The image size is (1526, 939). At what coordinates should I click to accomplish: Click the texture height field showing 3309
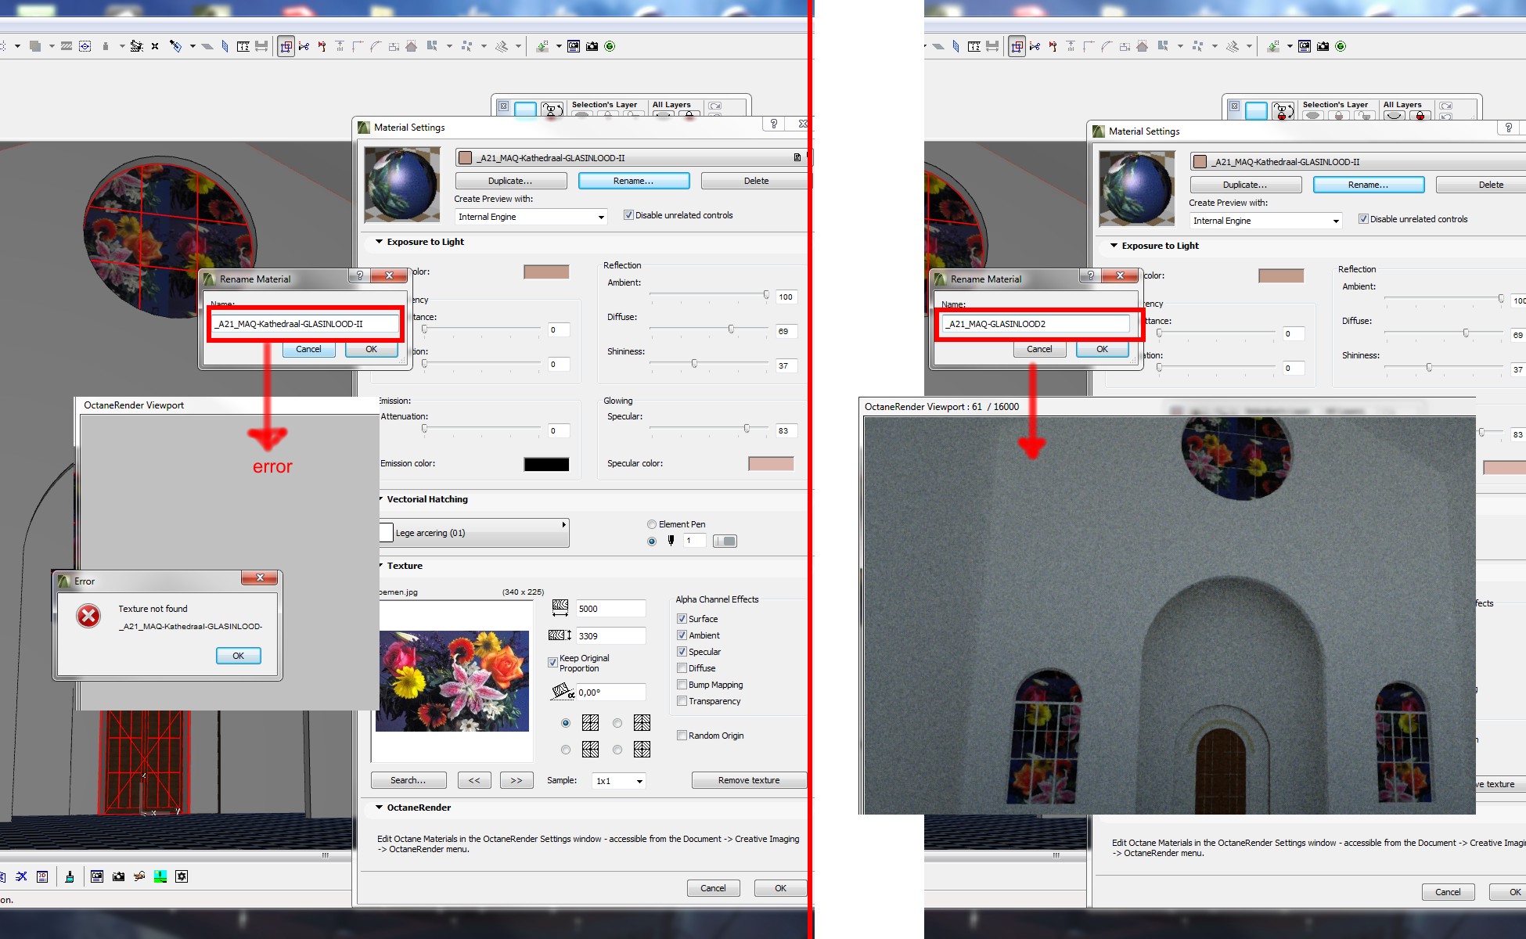tap(611, 636)
